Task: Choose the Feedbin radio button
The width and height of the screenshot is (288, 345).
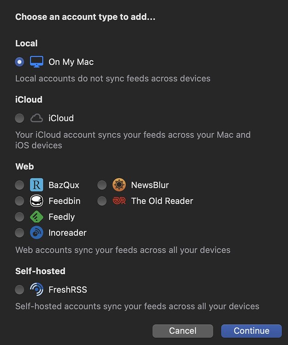Action: (20, 201)
